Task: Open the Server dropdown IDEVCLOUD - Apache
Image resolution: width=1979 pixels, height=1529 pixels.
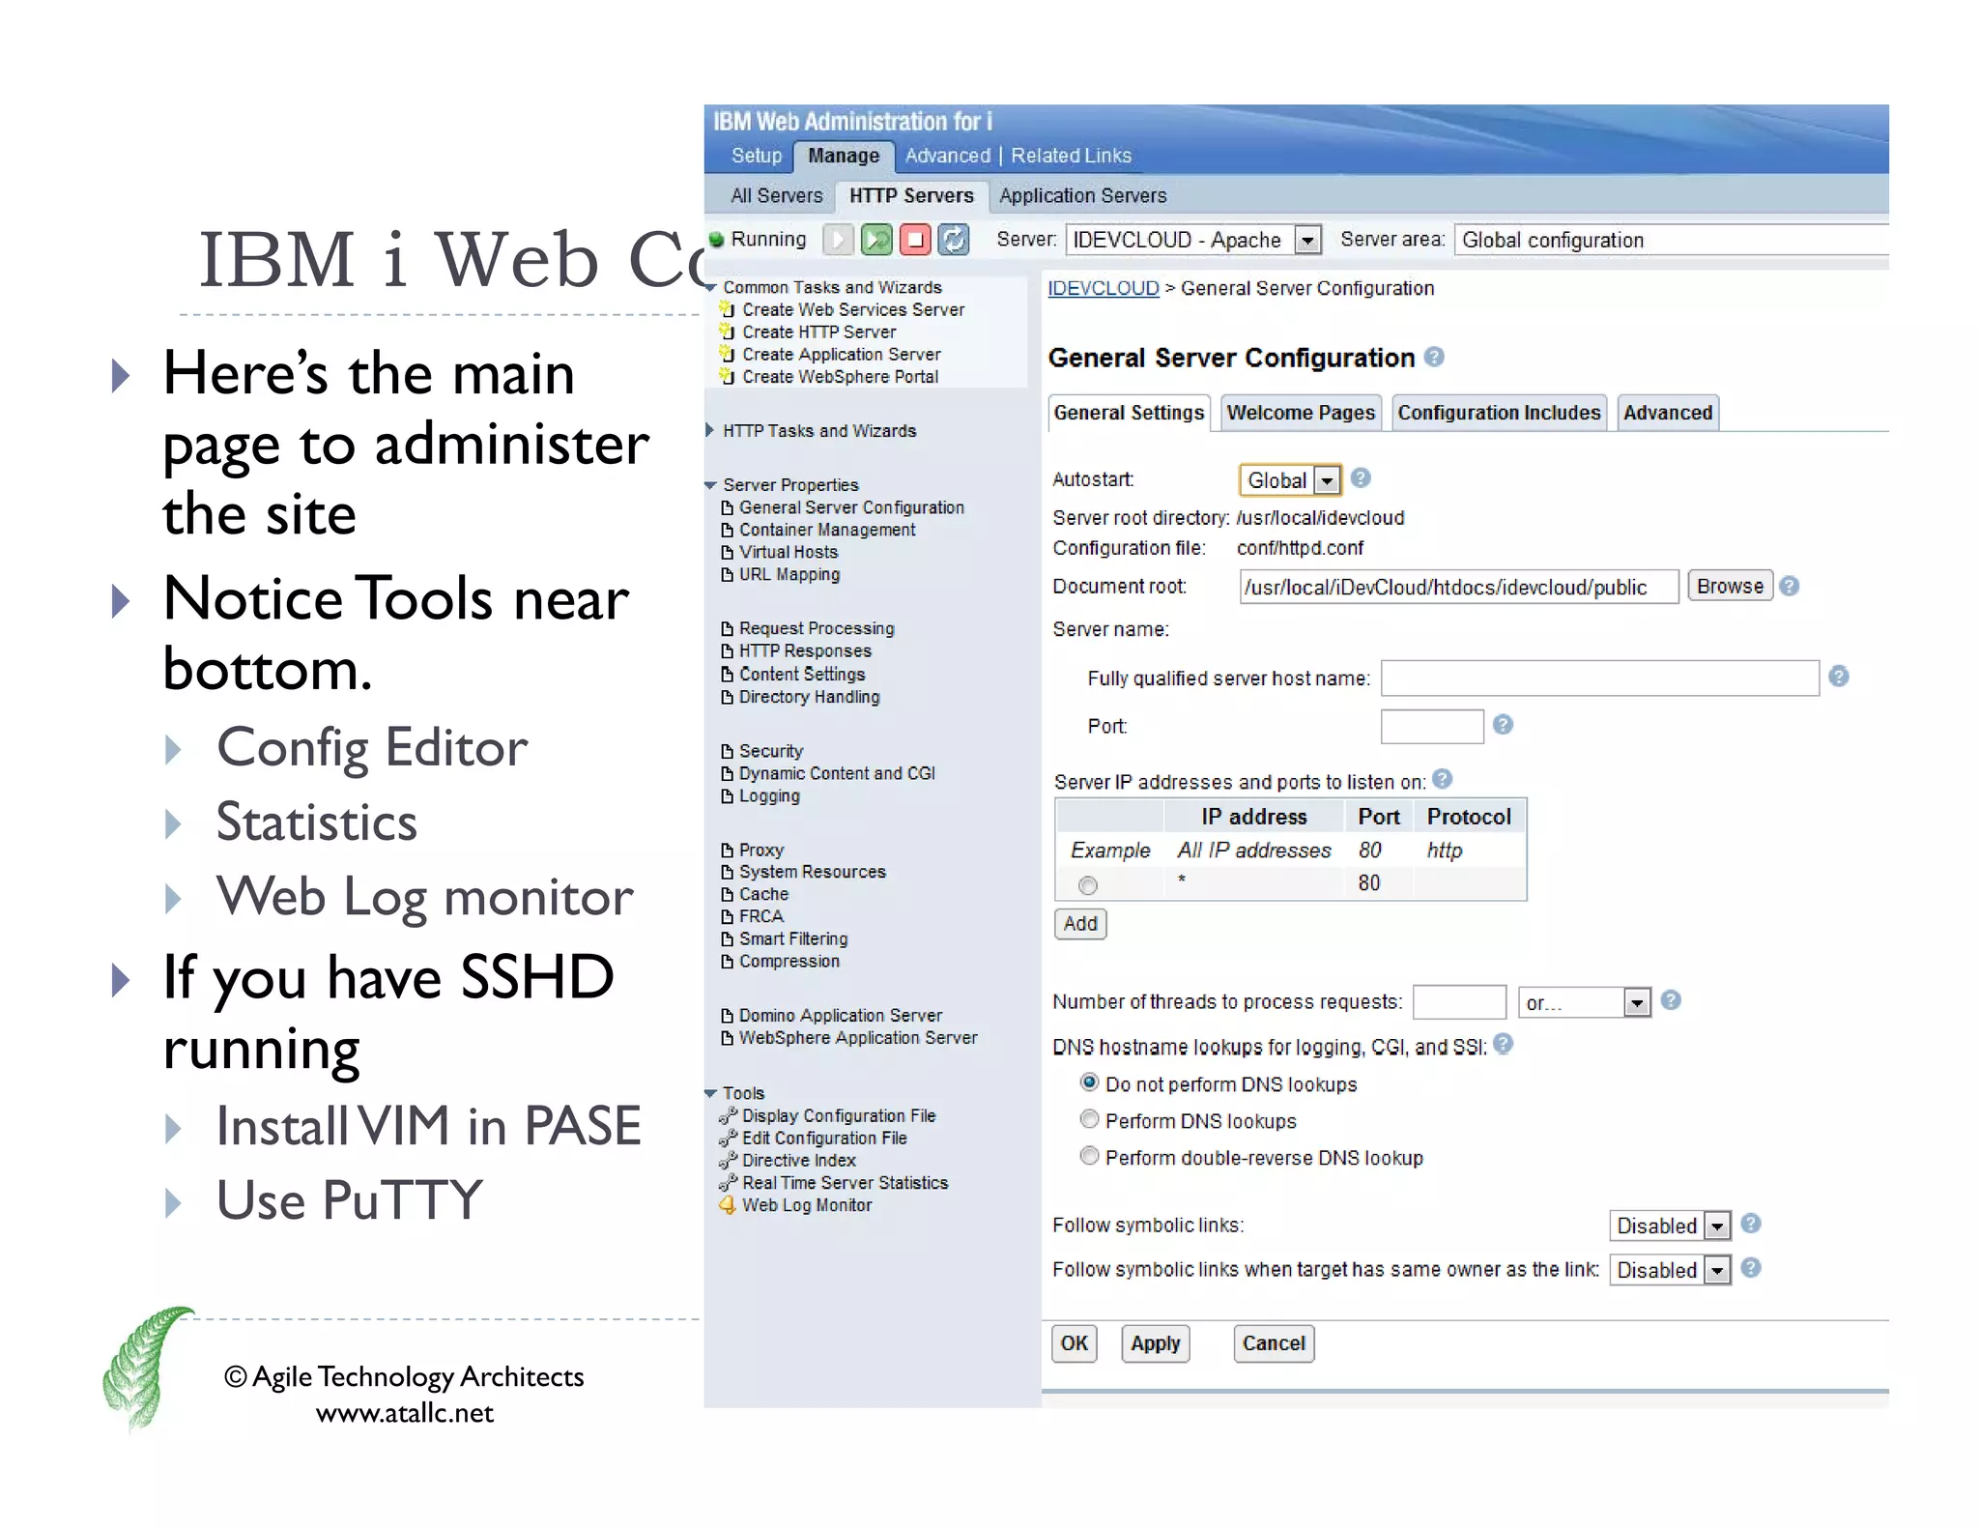Action: pos(1193,240)
